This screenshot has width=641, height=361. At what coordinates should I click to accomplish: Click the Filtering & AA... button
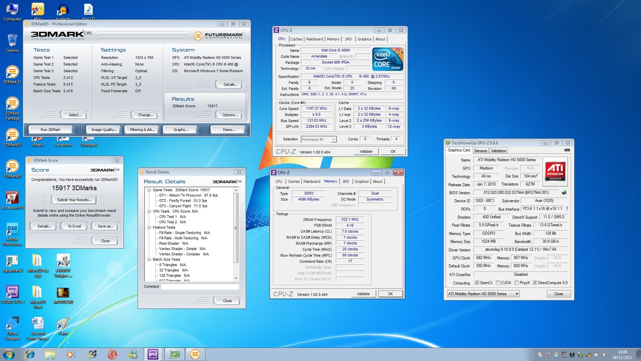tap(142, 130)
